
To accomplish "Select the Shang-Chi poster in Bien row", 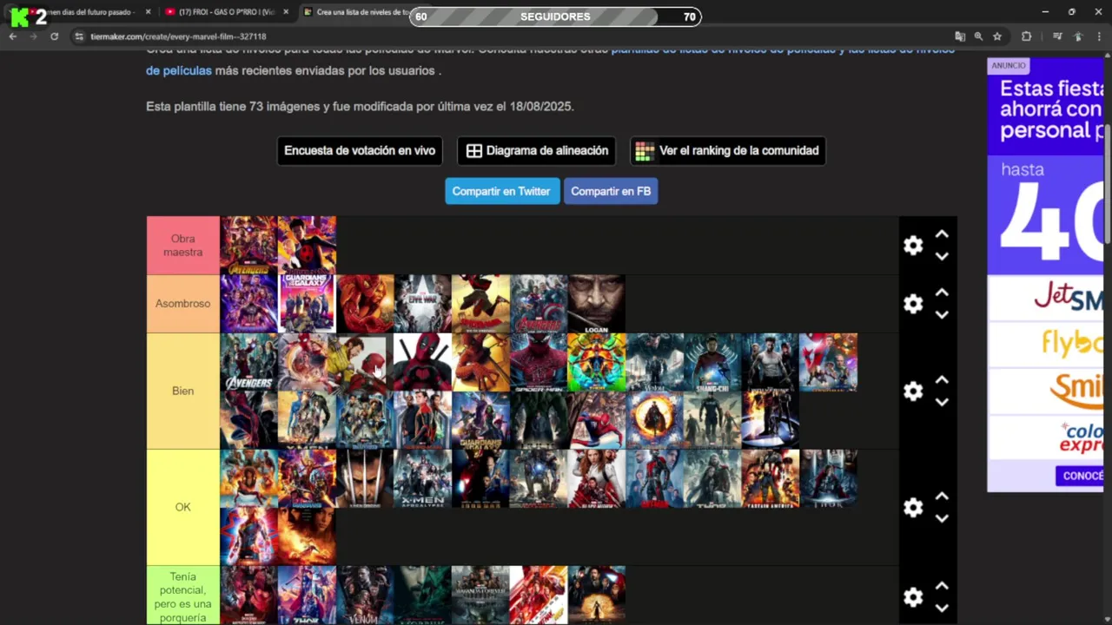I will (712, 362).
